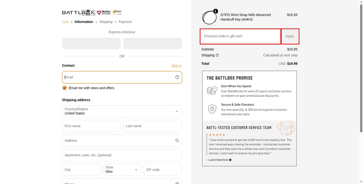The width and height of the screenshot is (363, 184).
Task: Uncheck Email me with news and offers
Action: (65, 88)
